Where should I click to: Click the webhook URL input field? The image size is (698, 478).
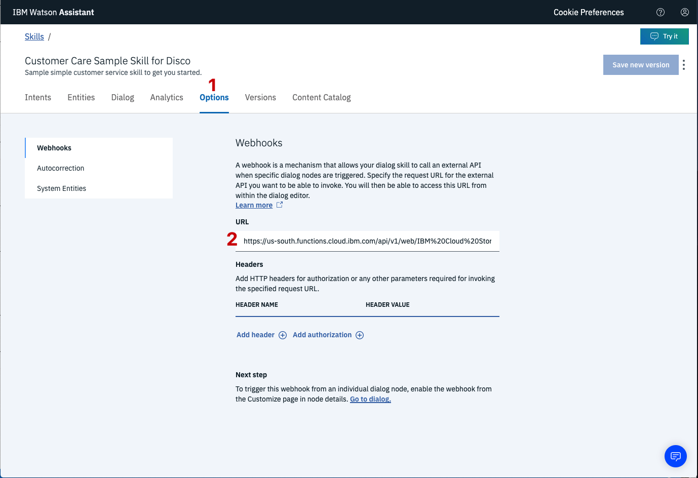point(367,241)
